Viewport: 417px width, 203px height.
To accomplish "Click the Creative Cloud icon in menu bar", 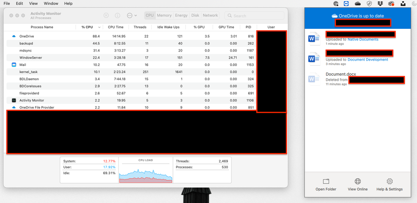I will (391, 4).
